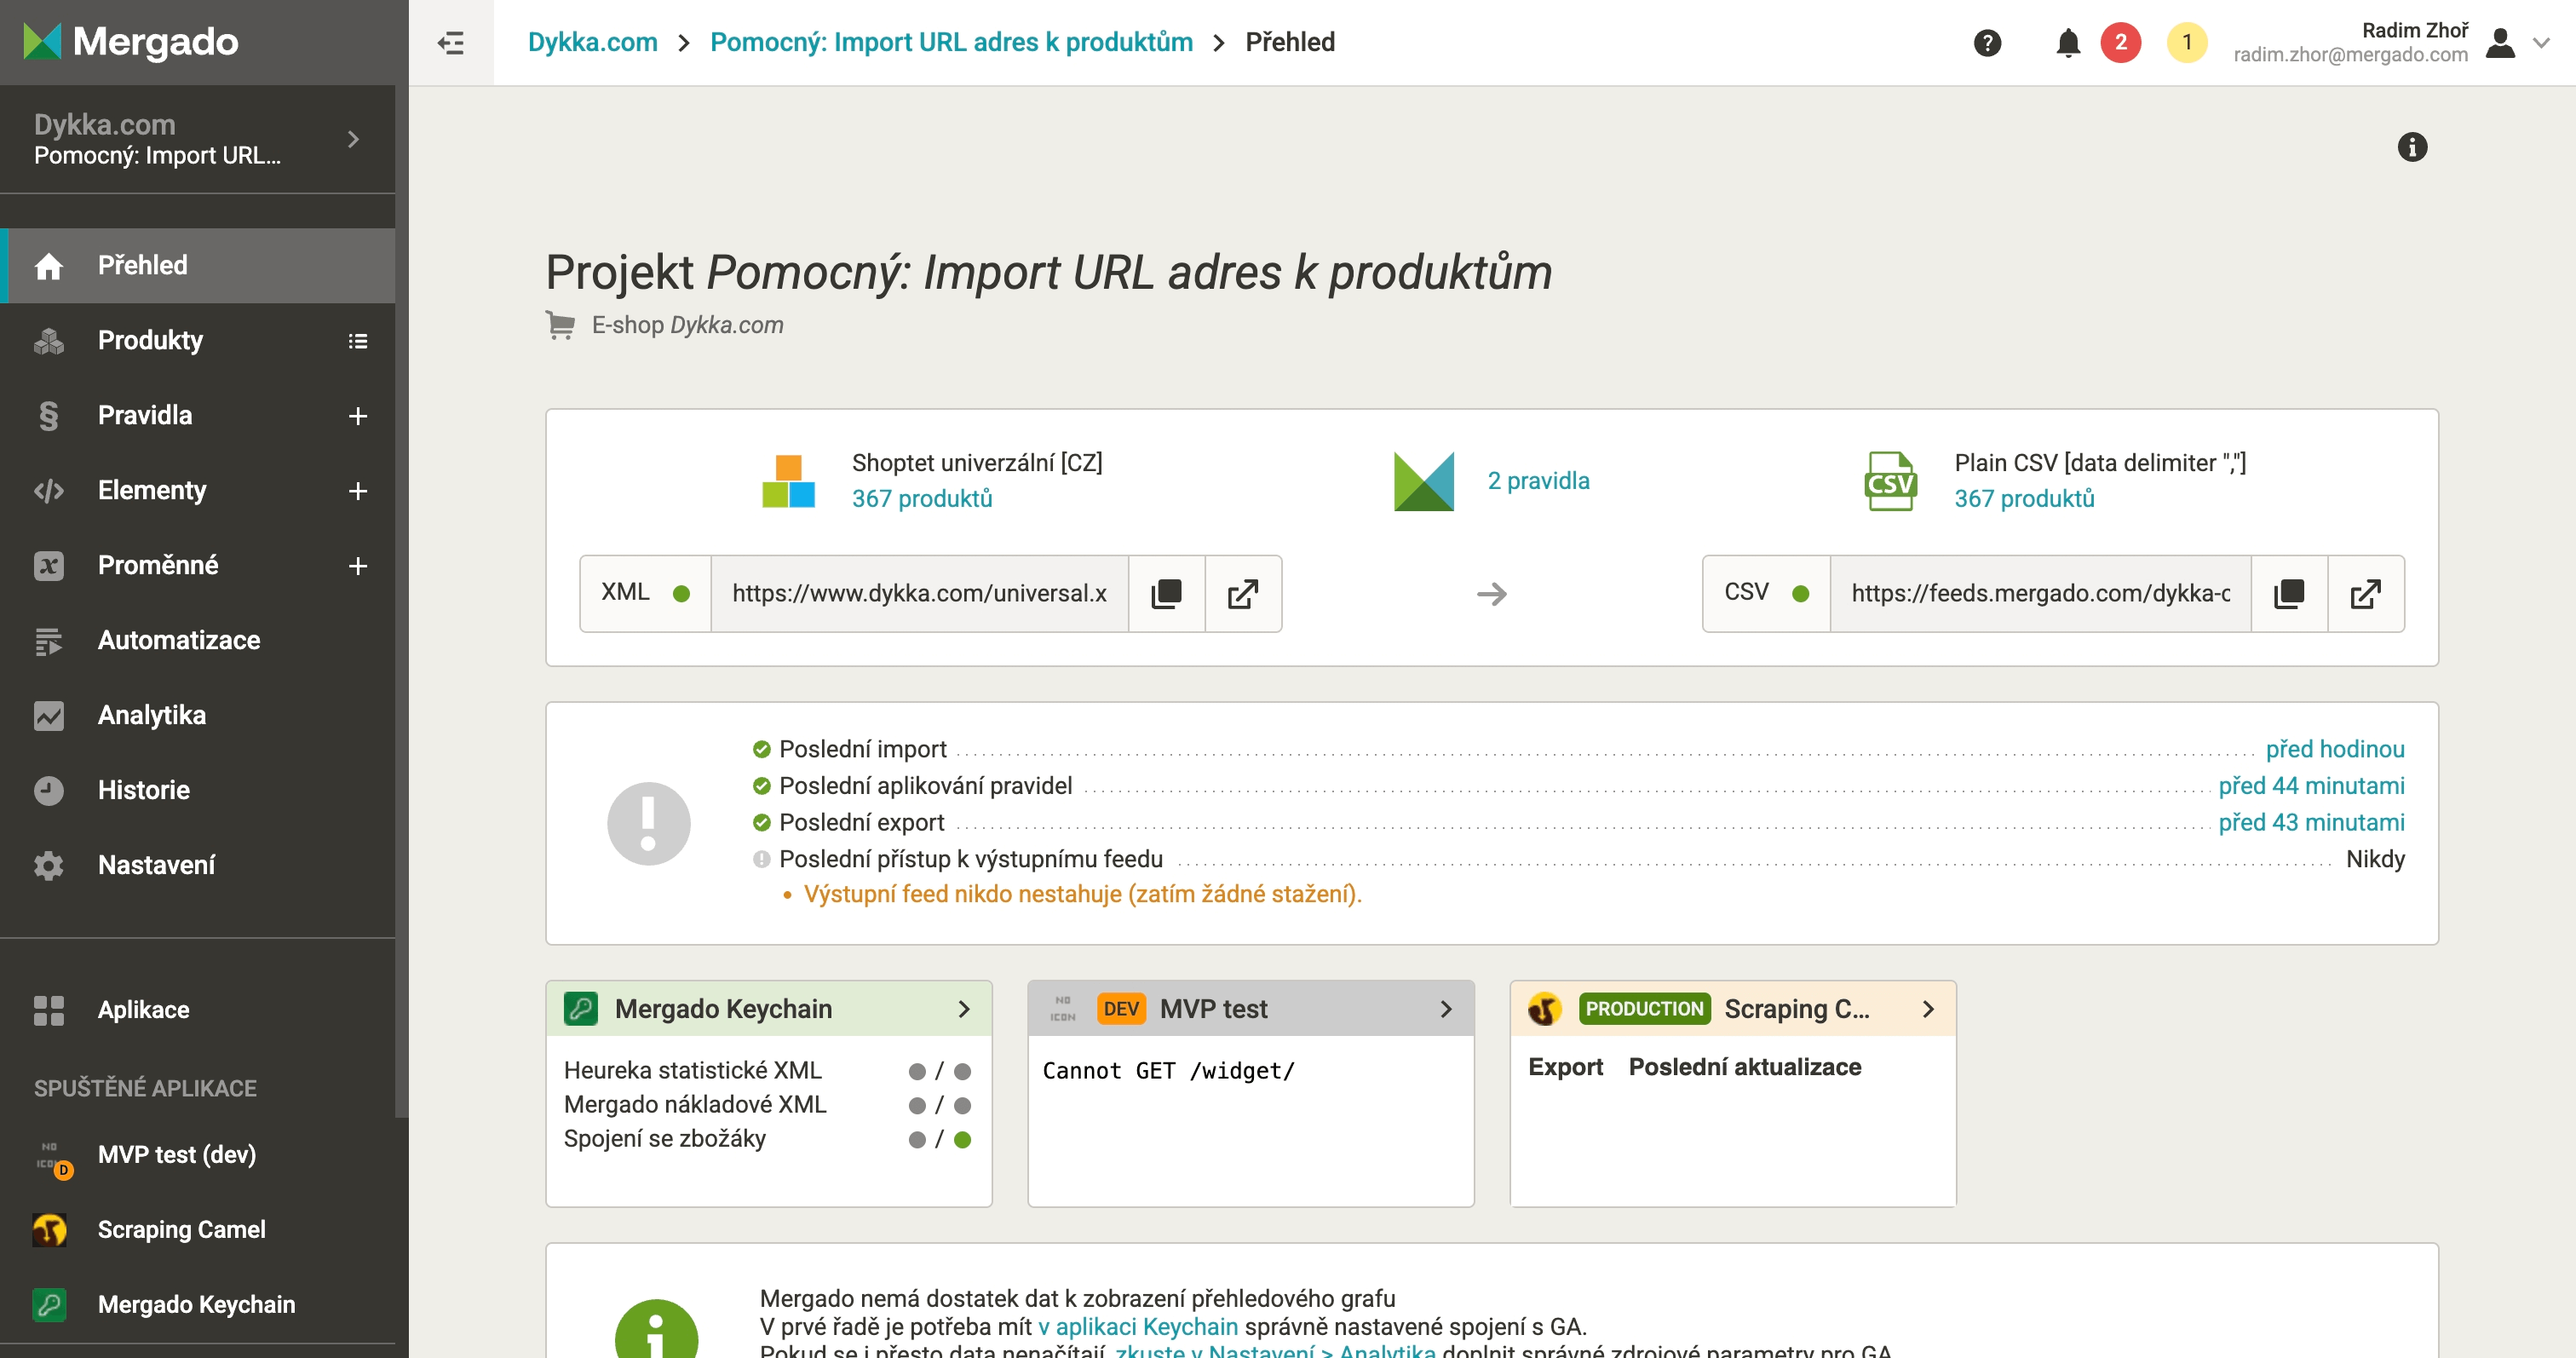
Task: Open Historie in the sidebar menu
Action: [x=143, y=790]
